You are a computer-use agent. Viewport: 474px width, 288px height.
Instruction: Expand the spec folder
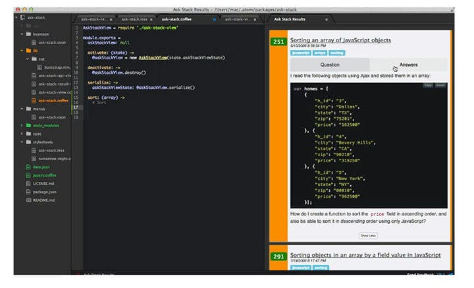tap(22, 134)
